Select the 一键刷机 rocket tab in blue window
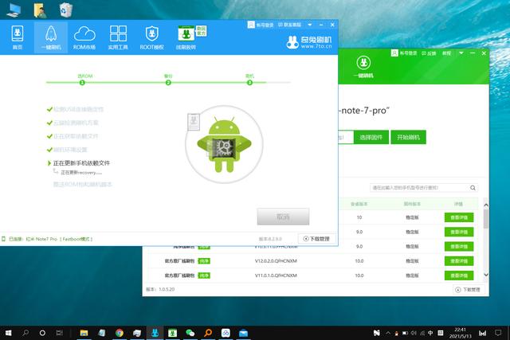The height and width of the screenshot is (340, 510). pos(51,37)
